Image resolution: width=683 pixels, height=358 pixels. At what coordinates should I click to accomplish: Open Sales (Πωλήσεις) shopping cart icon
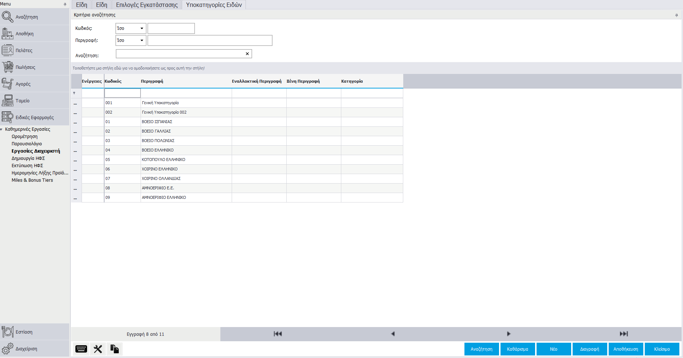(7, 67)
